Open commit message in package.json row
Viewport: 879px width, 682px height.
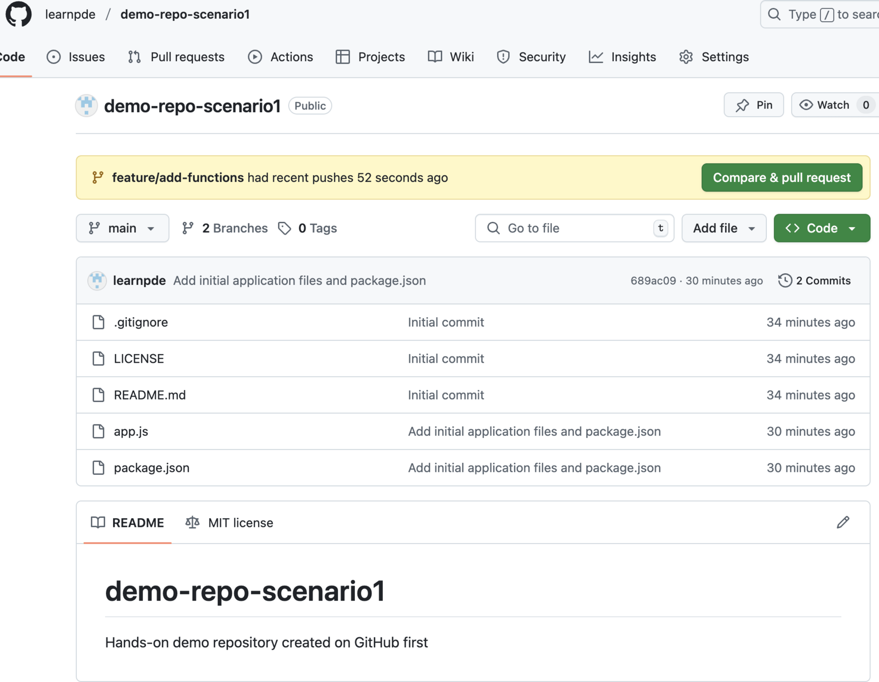534,467
